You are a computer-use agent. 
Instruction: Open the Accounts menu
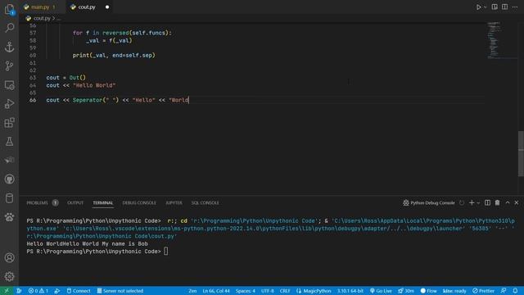coord(9,257)
